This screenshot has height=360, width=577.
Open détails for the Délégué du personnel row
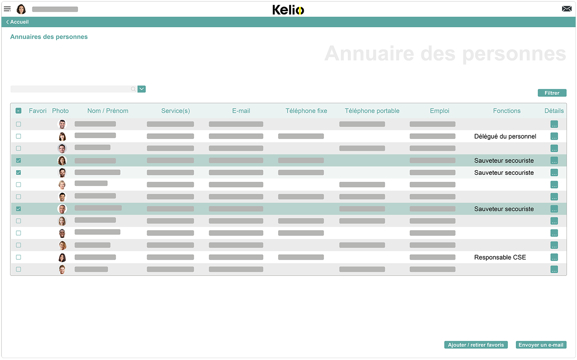coord(554,136)
